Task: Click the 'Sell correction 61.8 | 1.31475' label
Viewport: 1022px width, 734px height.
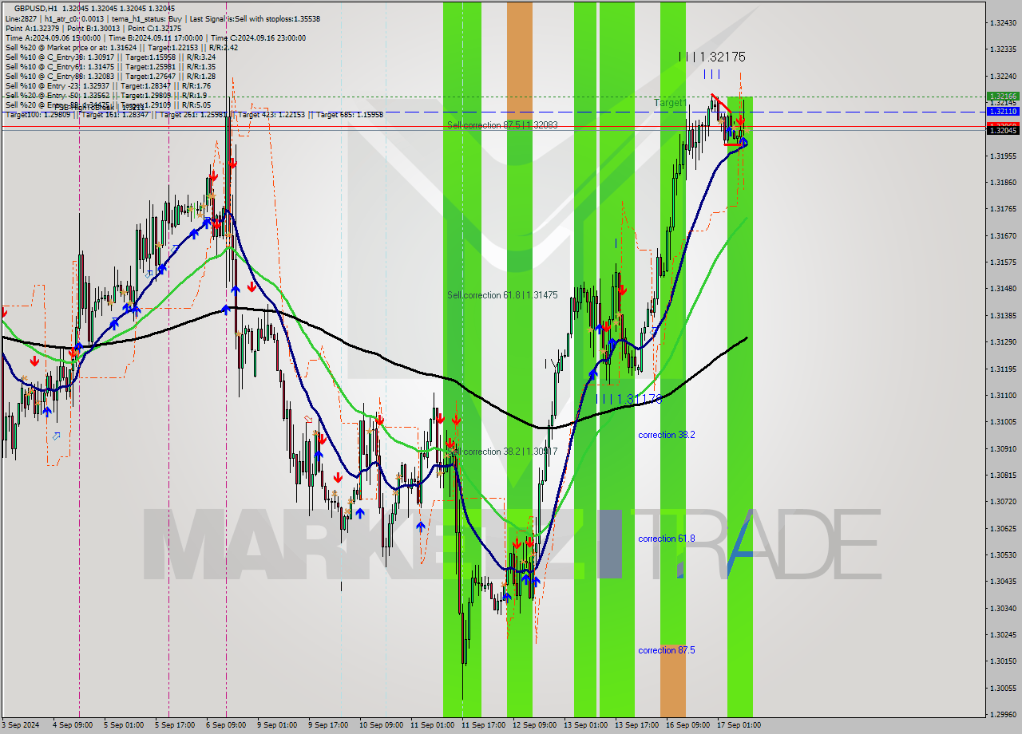Action: click(x=502, y=295)
